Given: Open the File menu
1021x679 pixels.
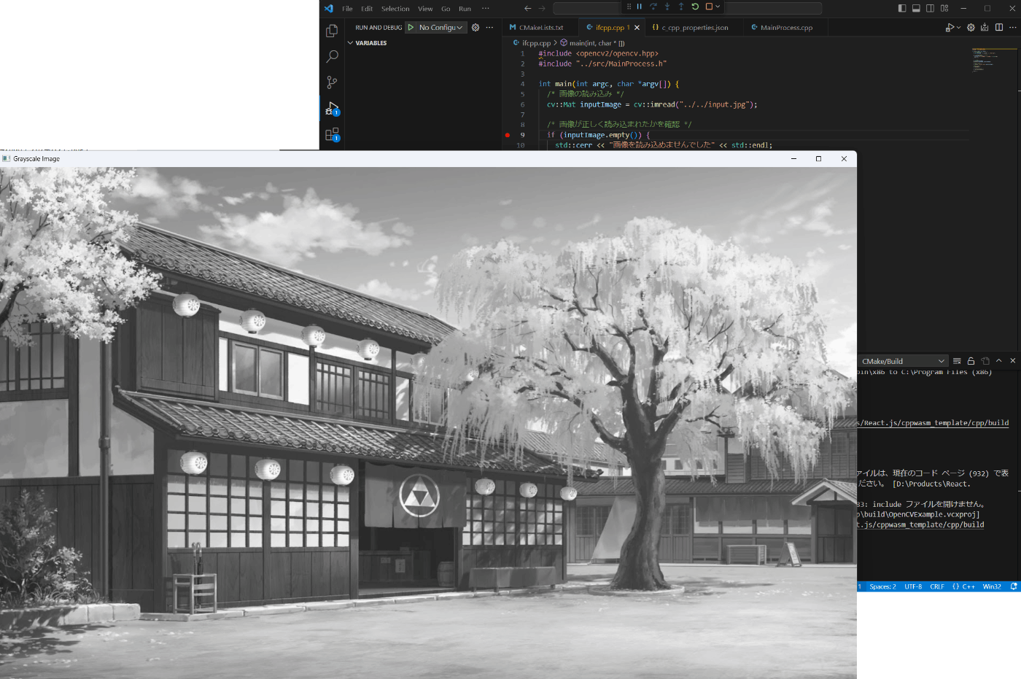Looking at the screenshot, I should click(347, 9).
